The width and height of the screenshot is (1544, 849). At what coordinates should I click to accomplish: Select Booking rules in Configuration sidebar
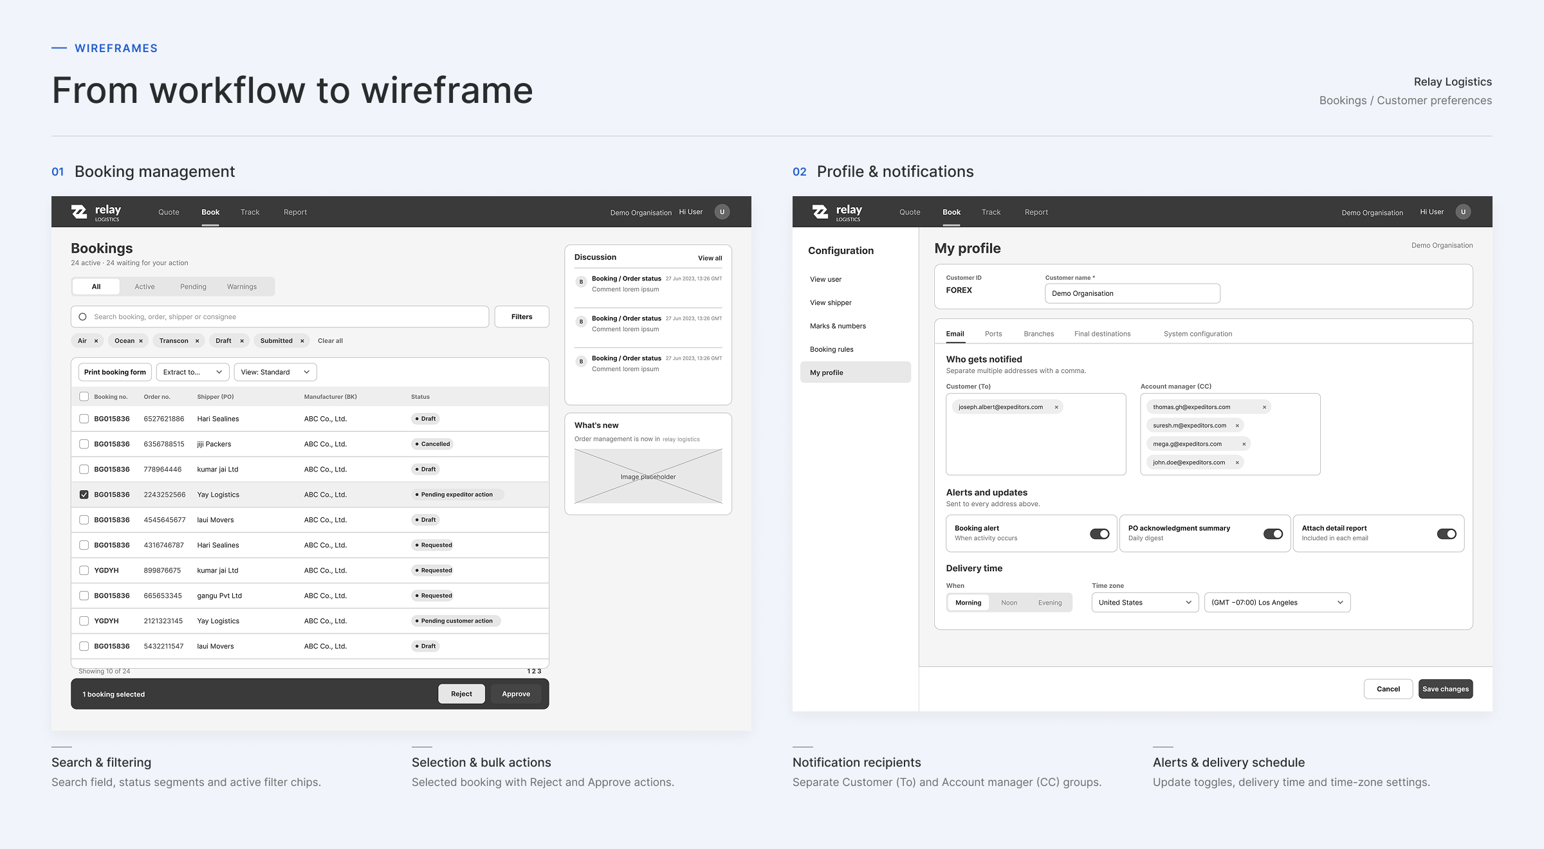(x=856, y=349)
